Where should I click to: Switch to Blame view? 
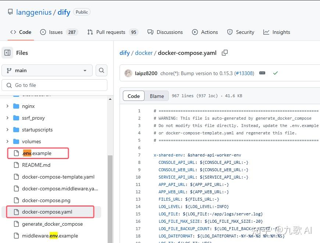click(157, 96)
